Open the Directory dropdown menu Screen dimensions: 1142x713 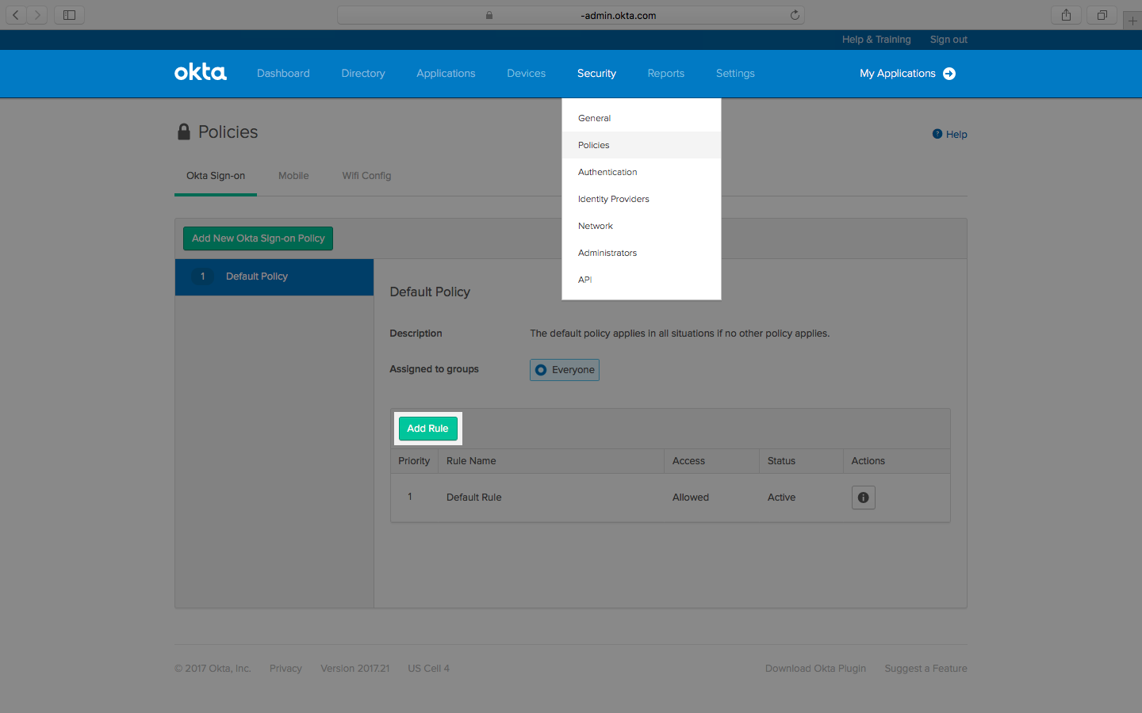coord(363,74)
